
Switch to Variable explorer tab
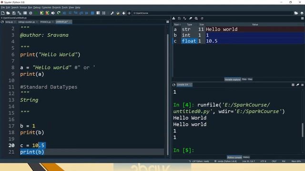coord(233,79)
